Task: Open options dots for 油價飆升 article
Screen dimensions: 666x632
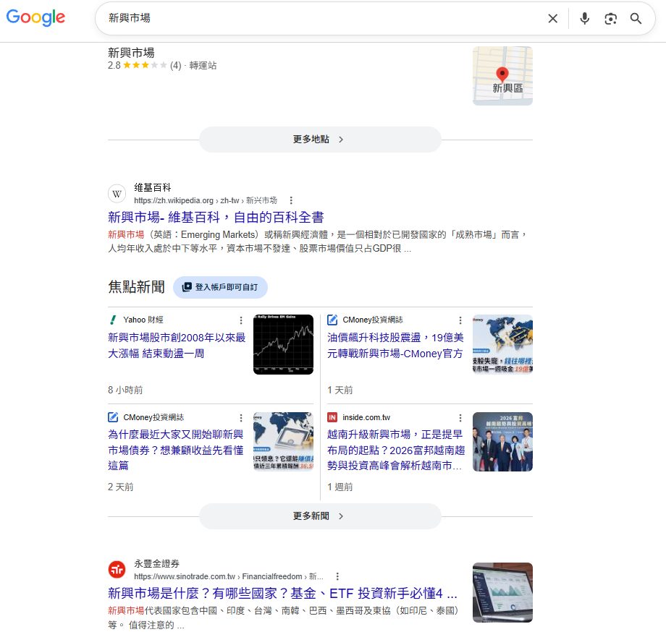Action: [x=460, y=320]
